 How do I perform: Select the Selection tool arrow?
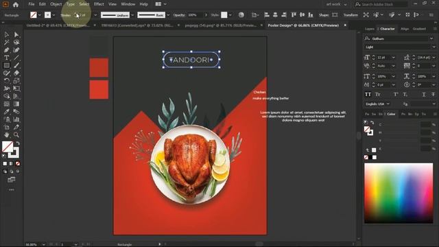pos(6,34)
